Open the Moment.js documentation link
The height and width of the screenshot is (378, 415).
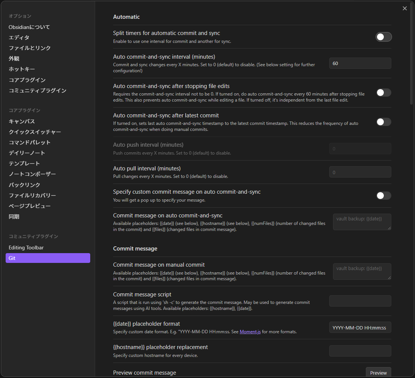click(x=250, y=332)
